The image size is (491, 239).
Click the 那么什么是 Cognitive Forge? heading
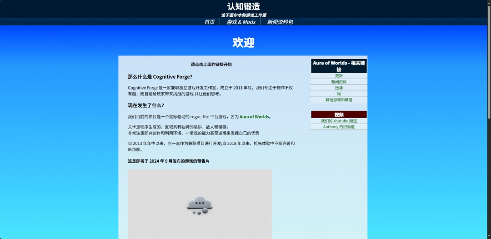160,77
